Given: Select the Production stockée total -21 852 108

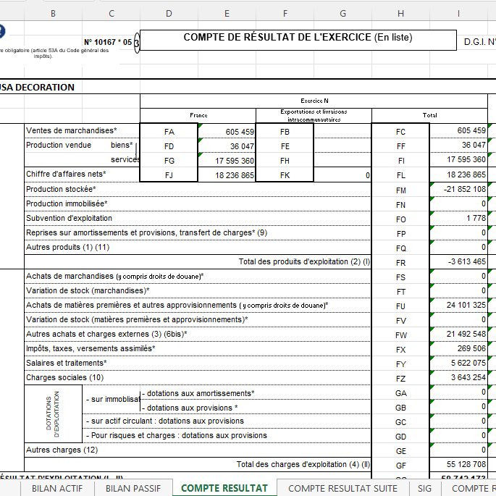Looking at the screenshot, I should (x=458, y=190).
